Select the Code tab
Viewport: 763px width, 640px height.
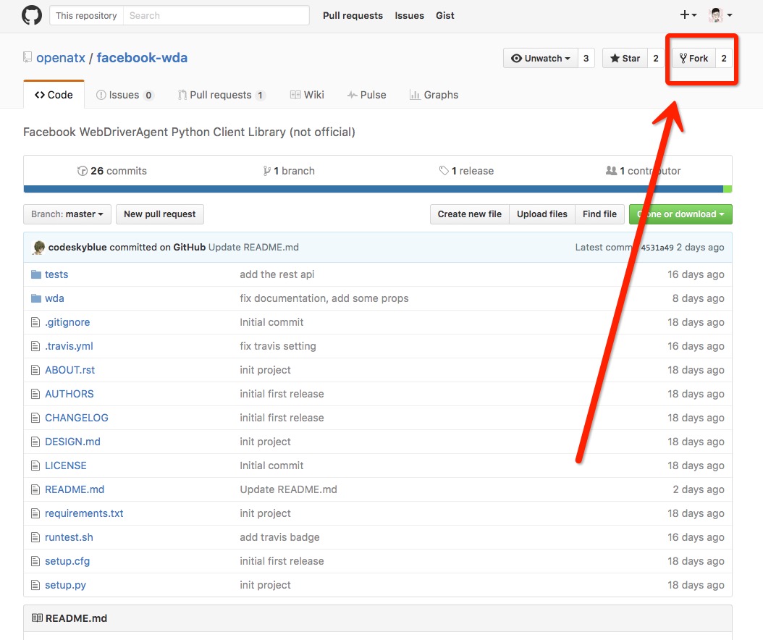click(54, 95)
